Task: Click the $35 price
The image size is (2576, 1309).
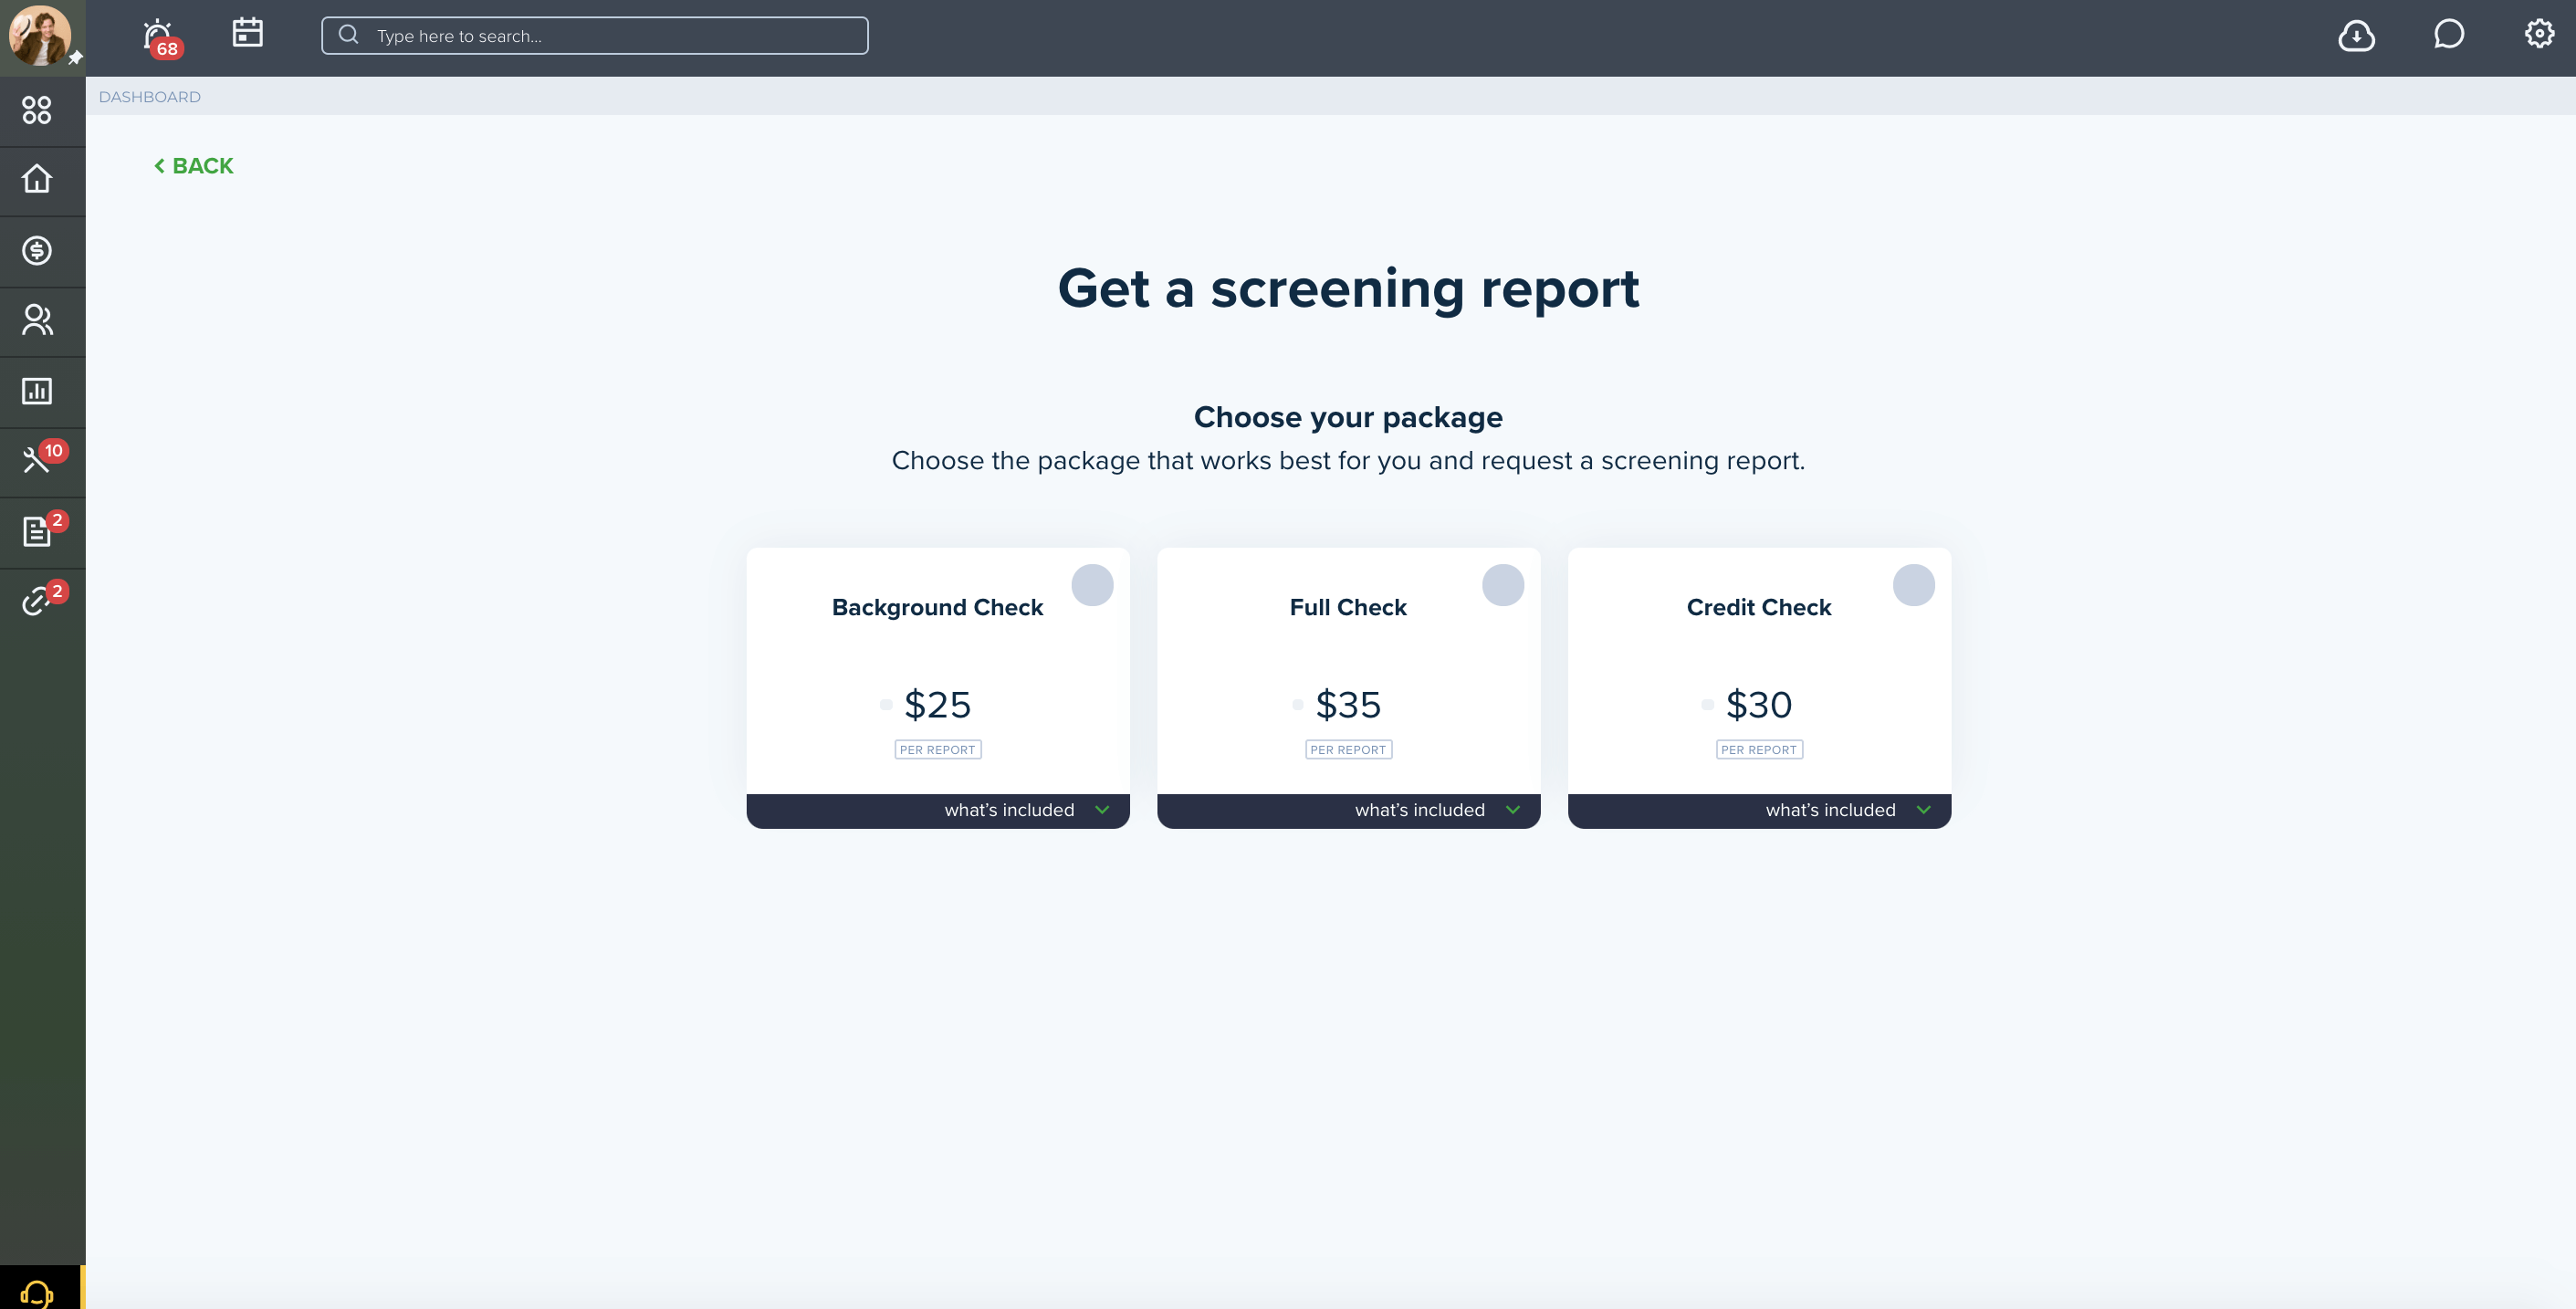Action: (1348, 705)
